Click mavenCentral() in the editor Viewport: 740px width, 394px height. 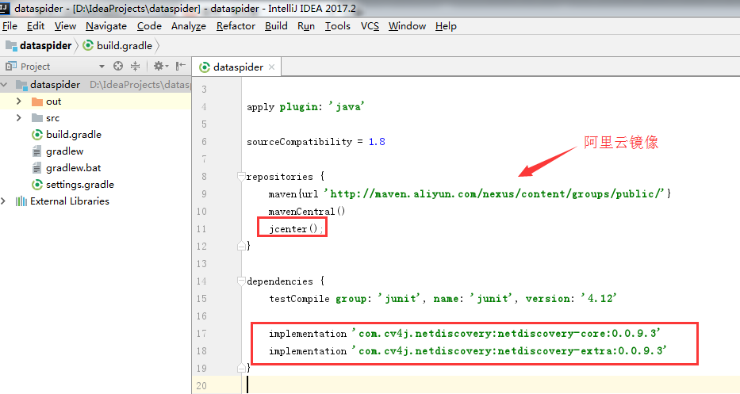click(x=307, y=212)
